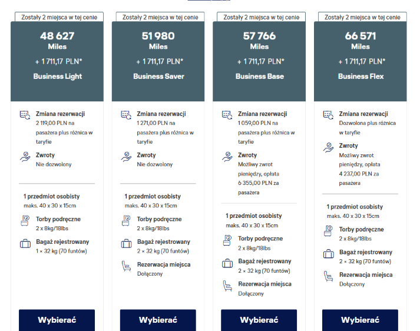Click 'Zmiana rezerwacji' heading in Business Saver
420x331 pixels.
click(x=161, y=114)
